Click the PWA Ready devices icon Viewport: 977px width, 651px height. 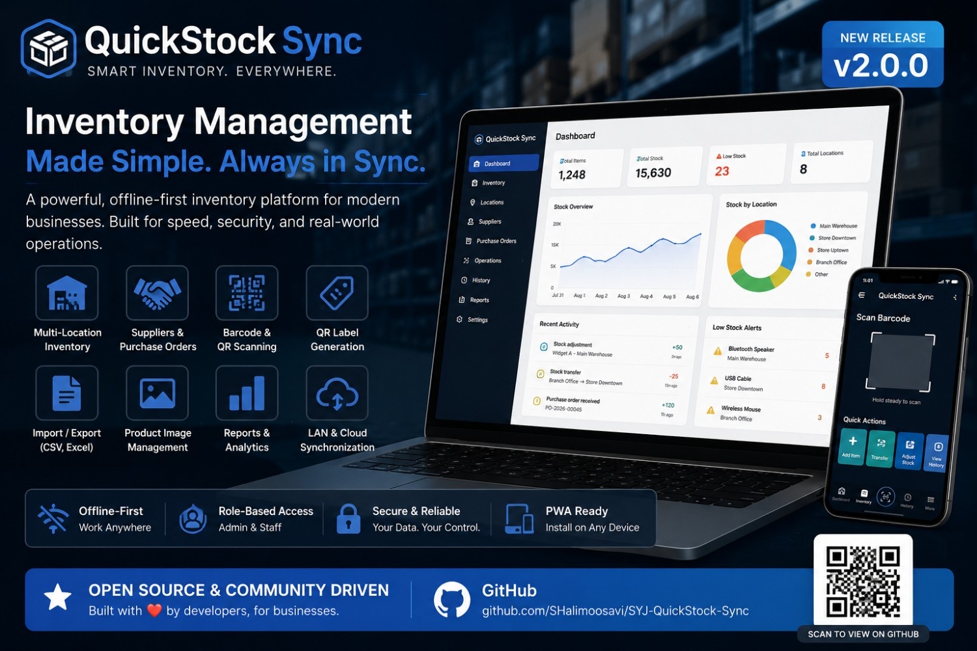tap(520, 519)
